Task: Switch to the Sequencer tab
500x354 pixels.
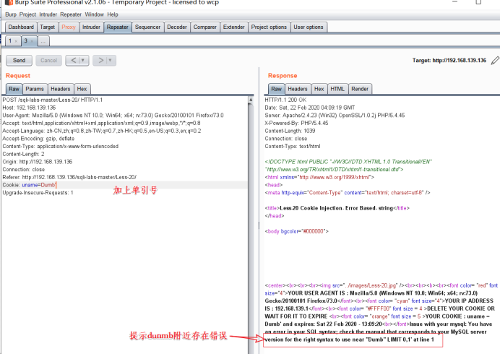Action: pyautogui.click(x=147, y=27)
